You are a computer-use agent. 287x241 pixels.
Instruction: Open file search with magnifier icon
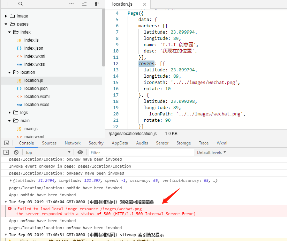(x=21, y=4)
